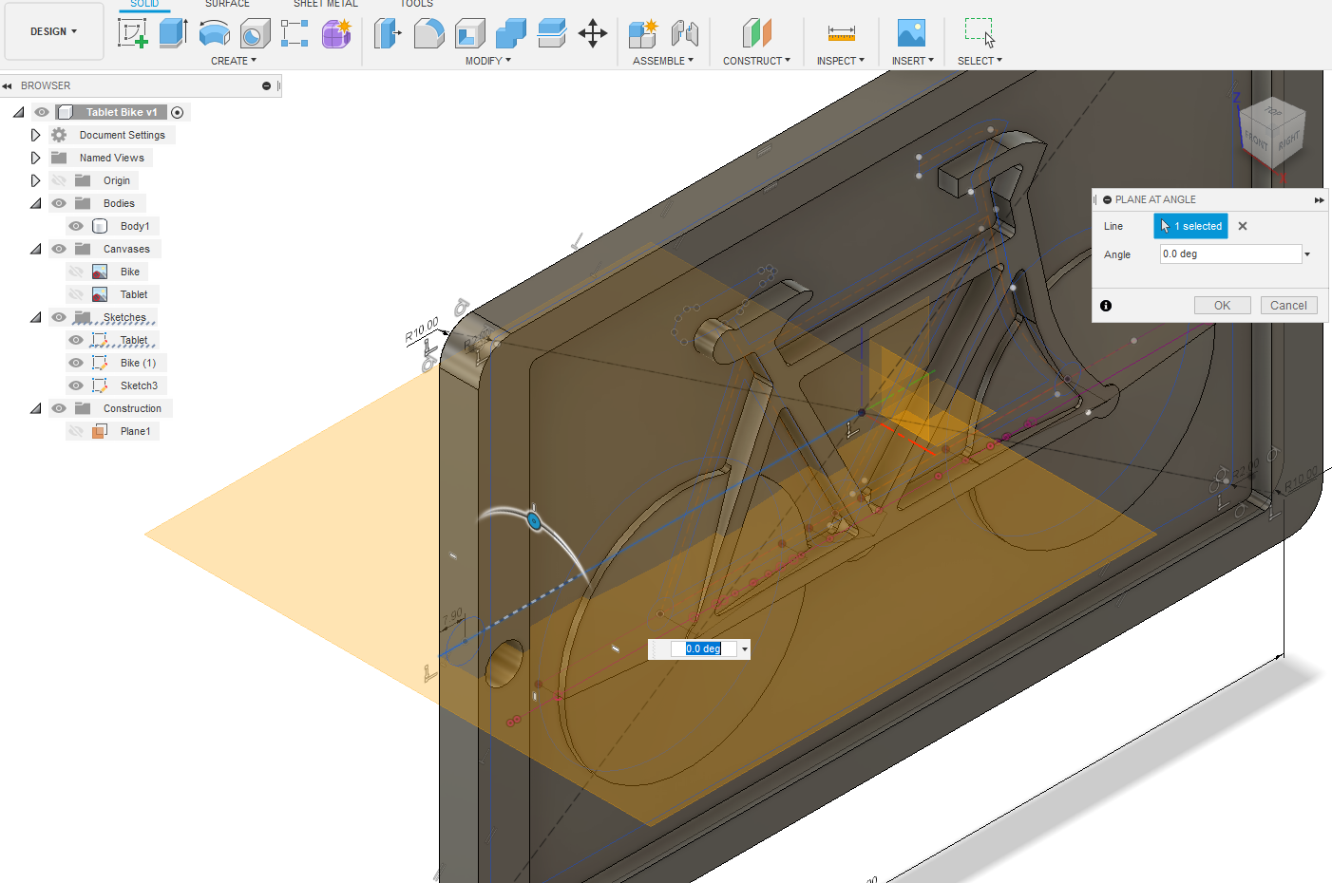This screenshot has height=883, width=1332.
Task: Select the Create Sketch tool
Action: pyautogui.click(x=133, y=33)
